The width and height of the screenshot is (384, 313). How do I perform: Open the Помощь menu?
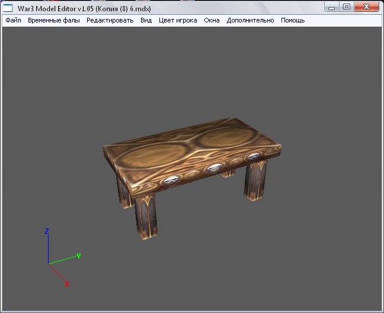[293, 20]
